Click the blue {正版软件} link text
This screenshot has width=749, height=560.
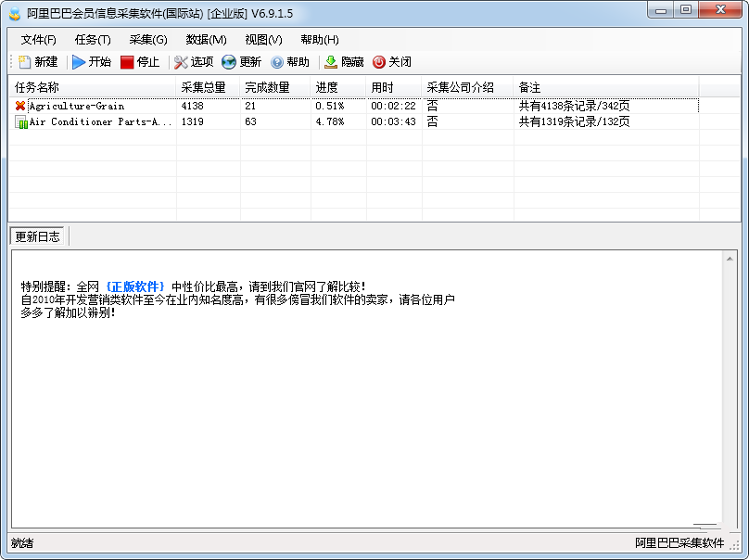pos(135,286)
